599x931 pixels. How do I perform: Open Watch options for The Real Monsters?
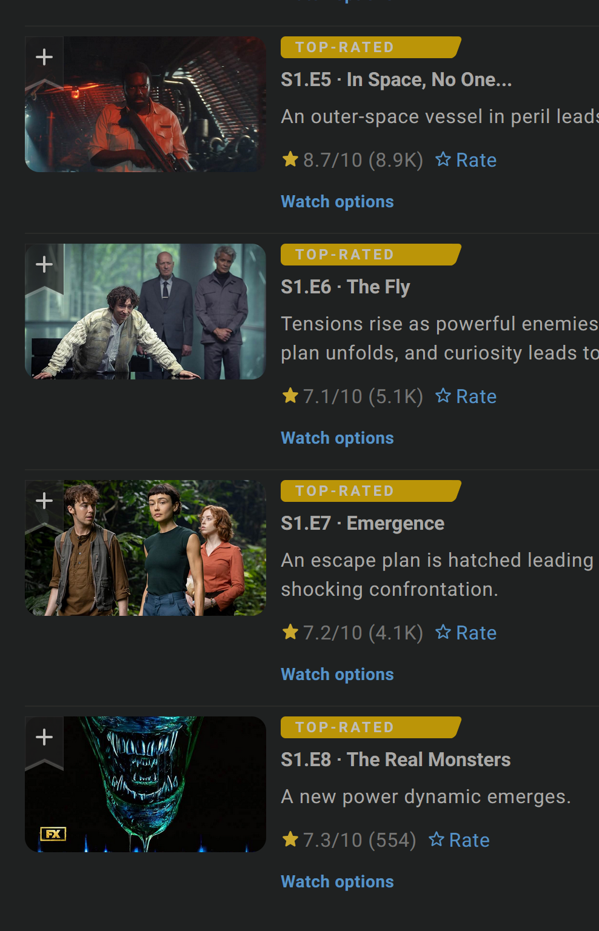click(337, 882)
